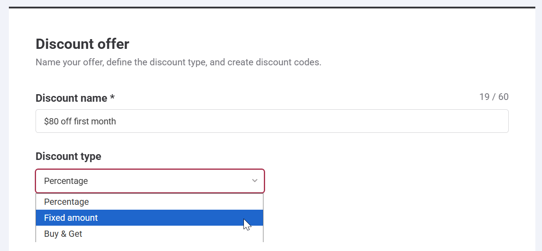Choose Percentage from the open options list
Viewport: 542px width, 251px height.
point(67,202)
